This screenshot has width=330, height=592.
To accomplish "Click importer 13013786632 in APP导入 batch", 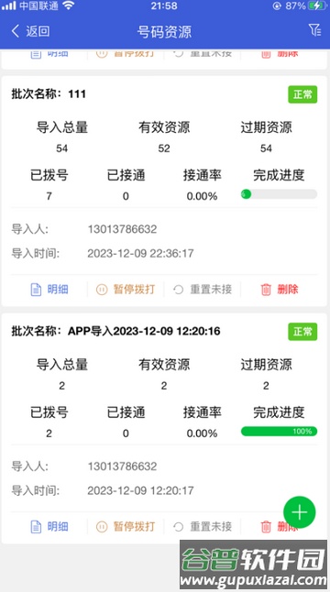I will point(122,466).
